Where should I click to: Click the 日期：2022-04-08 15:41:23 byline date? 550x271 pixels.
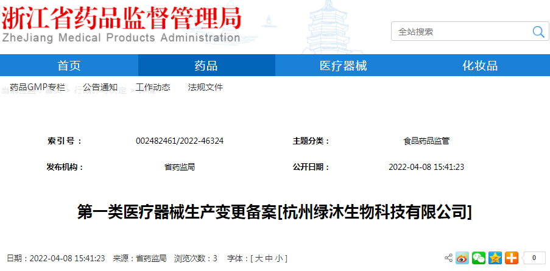coord(56,259)
